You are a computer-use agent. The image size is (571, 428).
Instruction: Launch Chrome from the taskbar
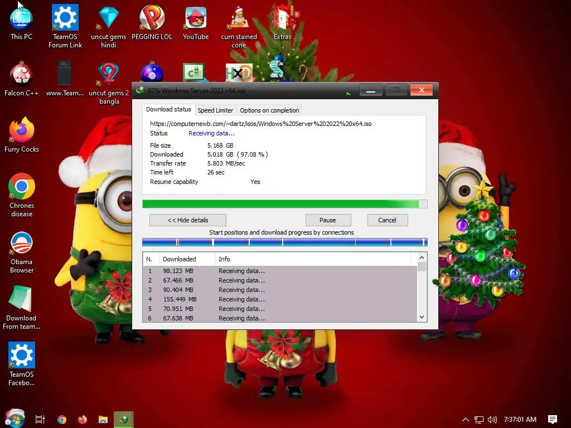(62, 419)
